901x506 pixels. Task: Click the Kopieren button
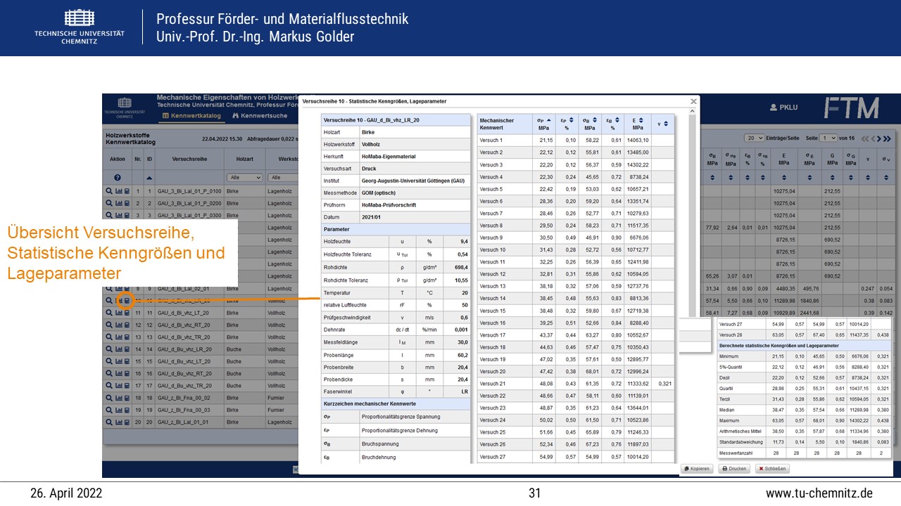point(697,469)
